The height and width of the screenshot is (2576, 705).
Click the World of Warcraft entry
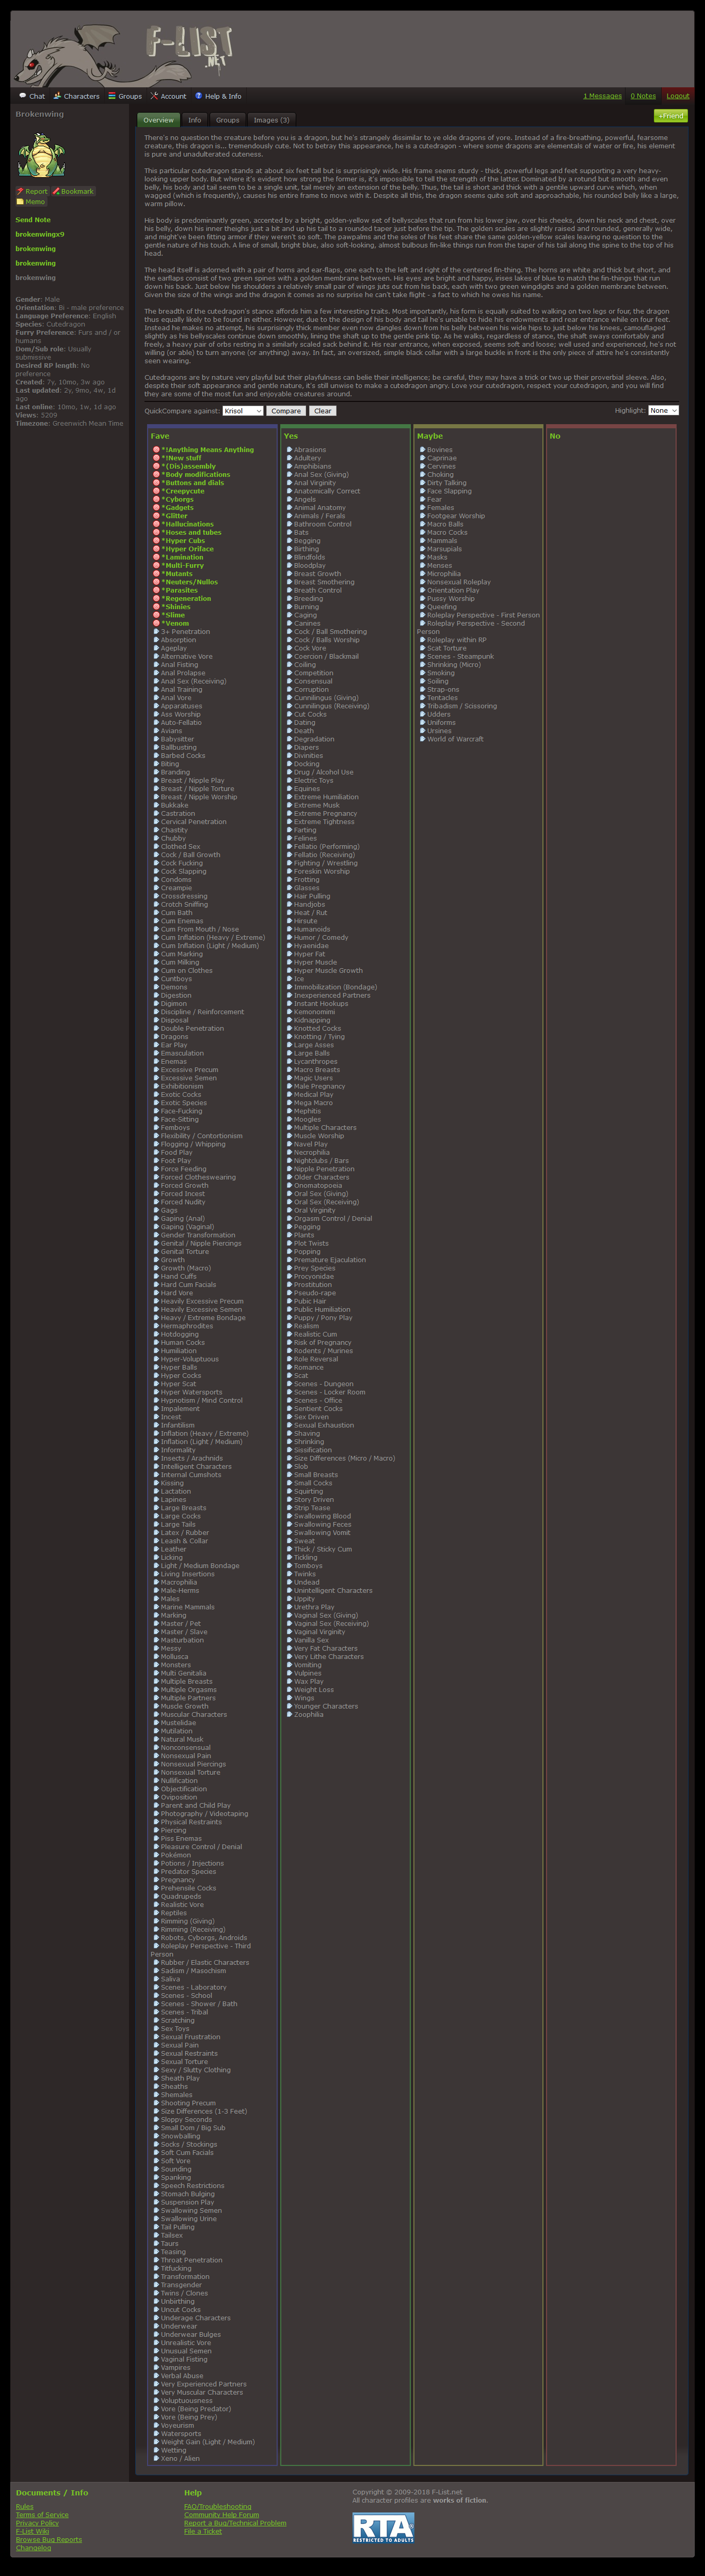pos(455,739)
